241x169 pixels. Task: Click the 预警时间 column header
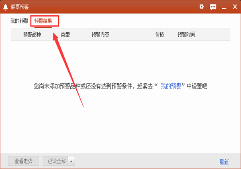point(186,34)
